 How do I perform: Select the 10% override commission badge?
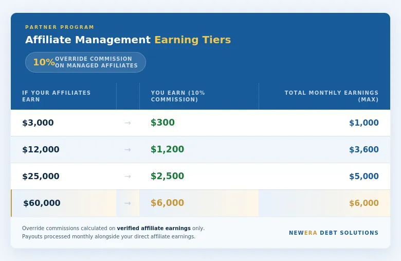[85, 62]
